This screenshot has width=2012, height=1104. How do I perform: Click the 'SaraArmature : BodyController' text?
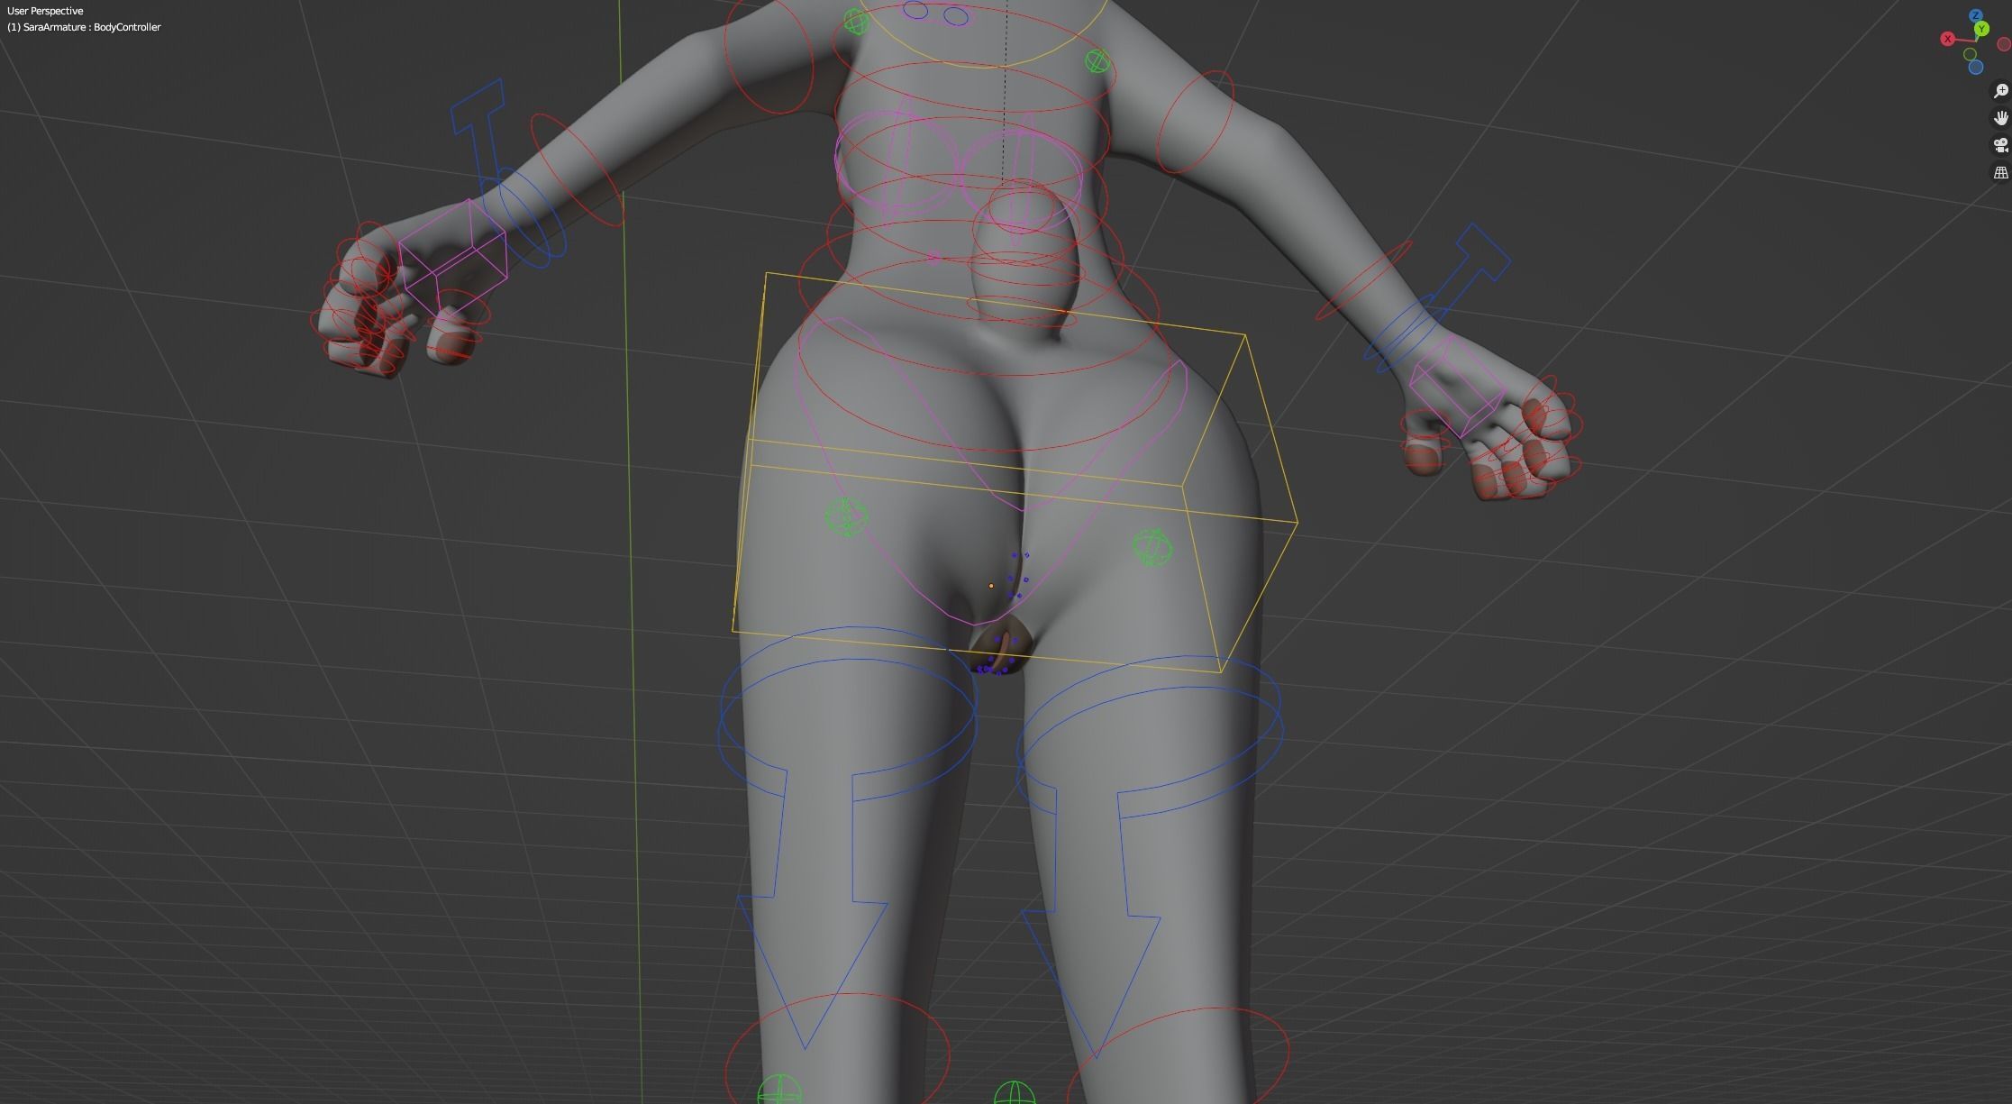pyautogui.click(x=91, y=27)
